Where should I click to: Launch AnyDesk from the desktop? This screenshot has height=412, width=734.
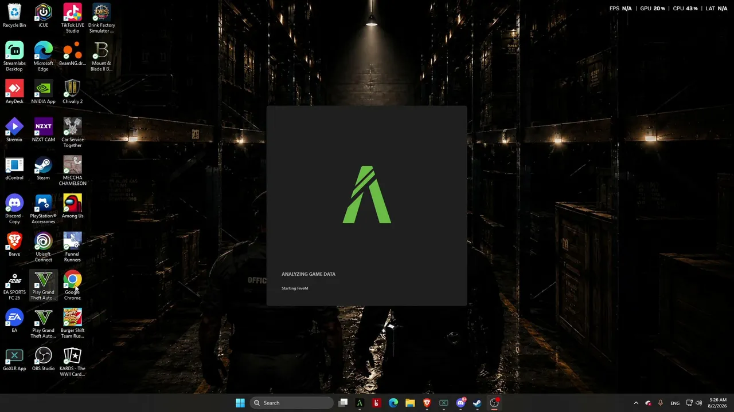click(x=14, y=92)
